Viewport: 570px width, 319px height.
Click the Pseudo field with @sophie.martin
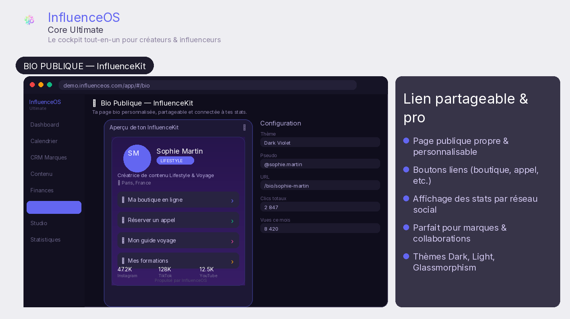coord(320,164)
